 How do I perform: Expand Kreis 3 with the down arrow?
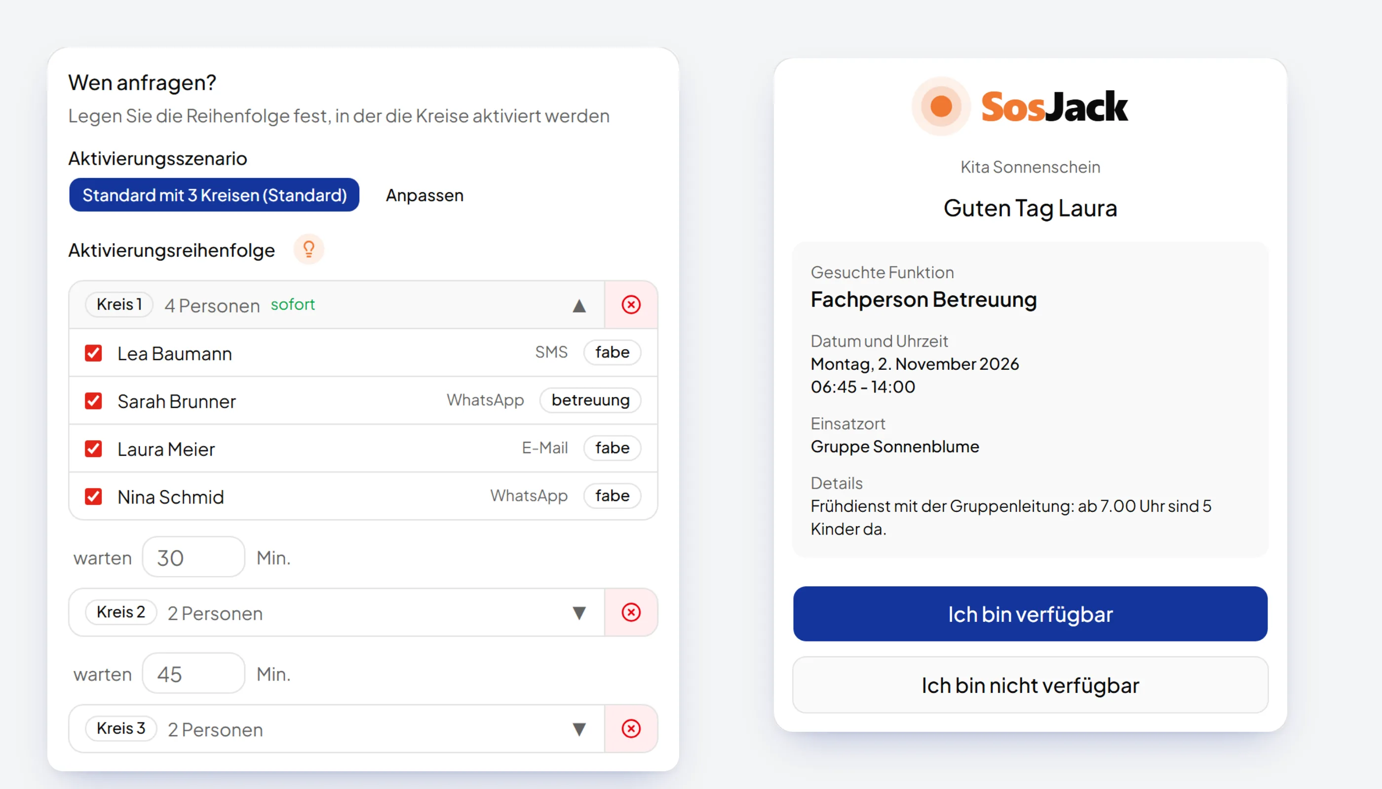tap(579, 729)
